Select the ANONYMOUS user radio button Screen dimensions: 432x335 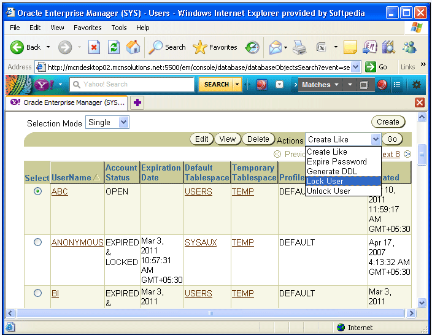pyautogui.click(x=38, y=242)
